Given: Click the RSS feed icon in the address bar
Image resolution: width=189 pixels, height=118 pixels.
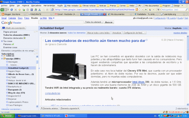Looking at the screenshot, I should point(137,9).
